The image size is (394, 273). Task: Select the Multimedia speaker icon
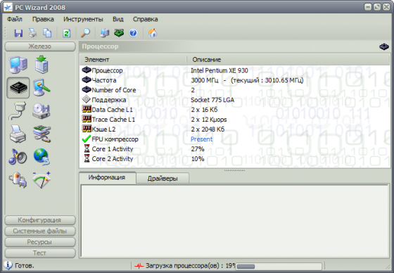pos(18,156)
